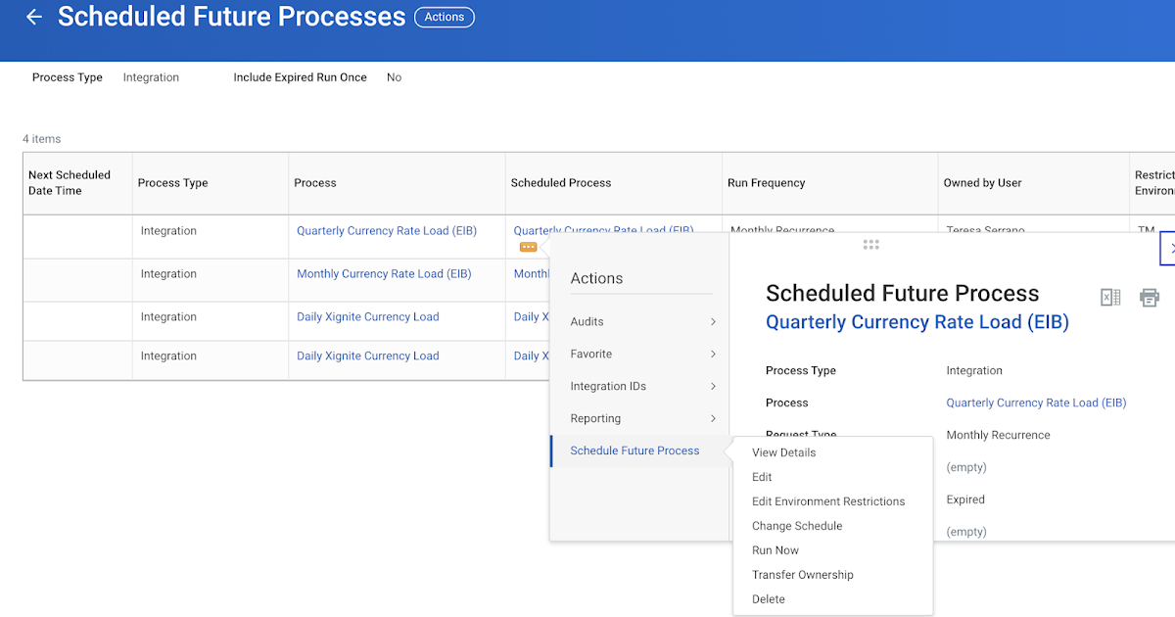Choose Change Schedule from the submenu

(x=797, y=525)
